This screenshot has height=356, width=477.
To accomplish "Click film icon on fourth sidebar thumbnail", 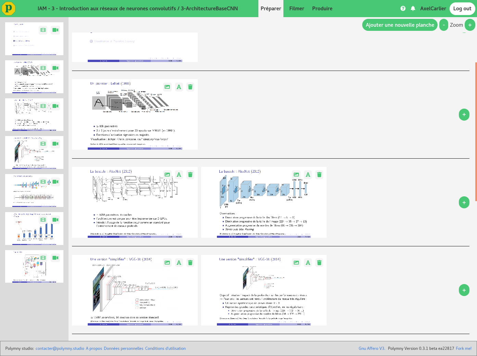I will 43,144.
